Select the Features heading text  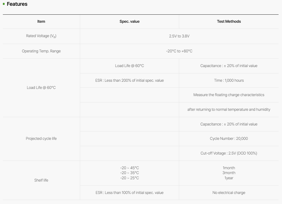[x=17, y=4]
